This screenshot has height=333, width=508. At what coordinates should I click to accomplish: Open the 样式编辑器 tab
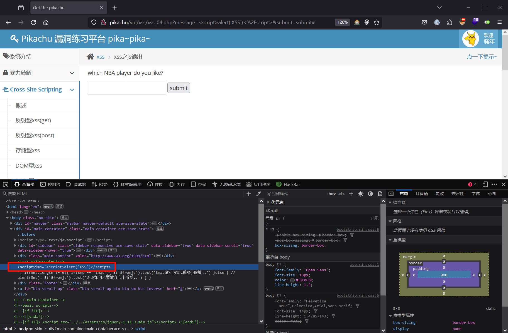[128, 184]
